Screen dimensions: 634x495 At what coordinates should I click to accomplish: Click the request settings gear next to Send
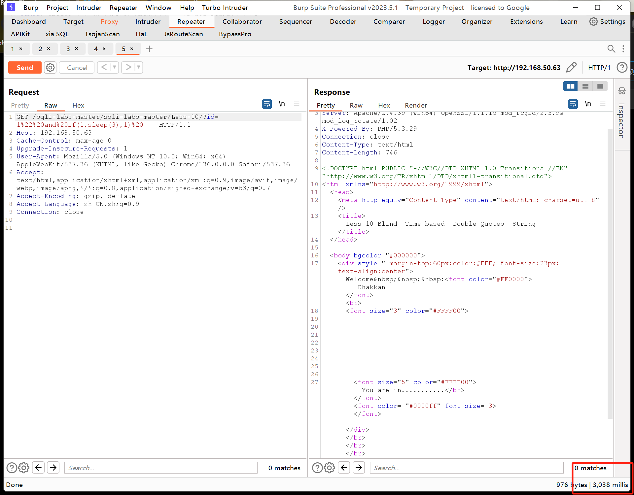(x=50, y=68)
